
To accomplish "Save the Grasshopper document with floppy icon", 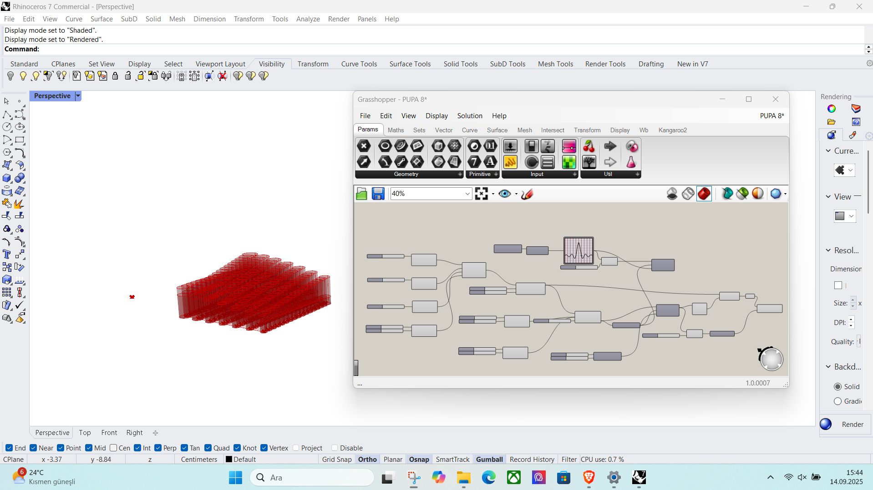I will [378, 194].
